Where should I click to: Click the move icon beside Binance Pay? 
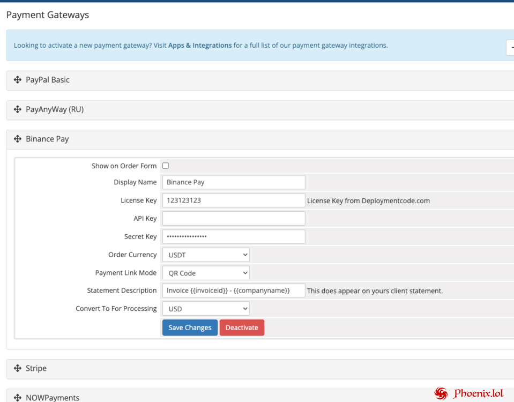(x=18, y=139)
